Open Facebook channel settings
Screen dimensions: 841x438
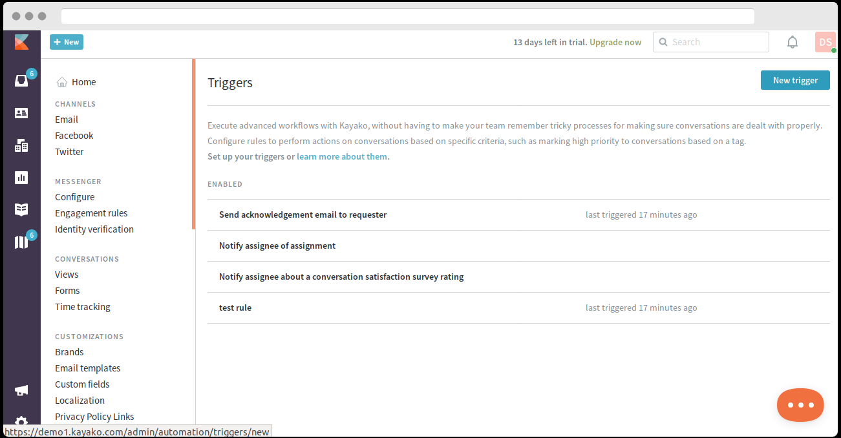[74, 136]
